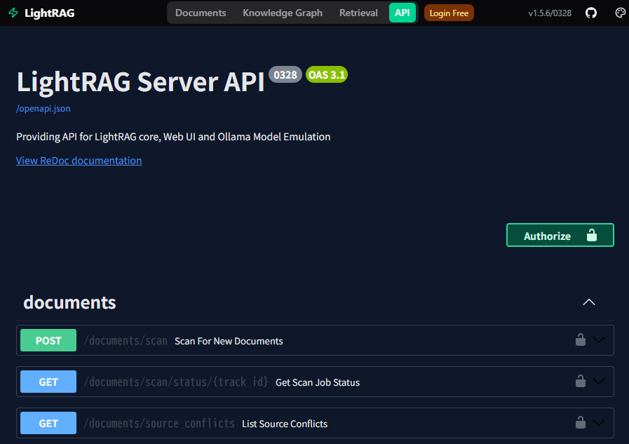Screen dimensions: 629x444
Task: Click the 0328 version badge
Action: pos(285,74)
